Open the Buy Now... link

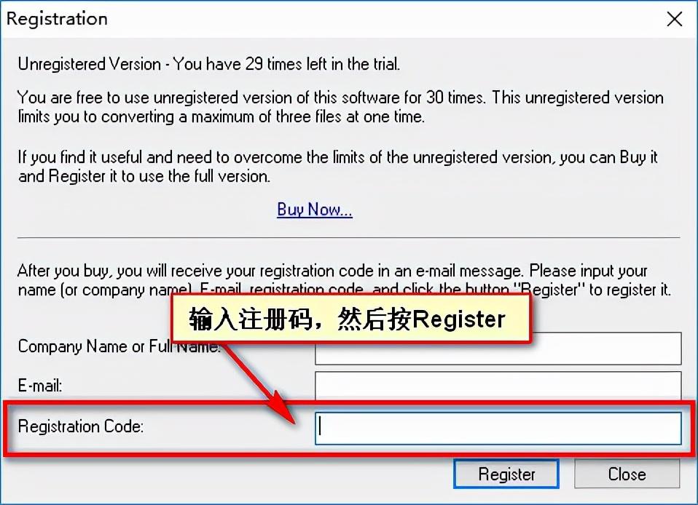coord(314,210)
